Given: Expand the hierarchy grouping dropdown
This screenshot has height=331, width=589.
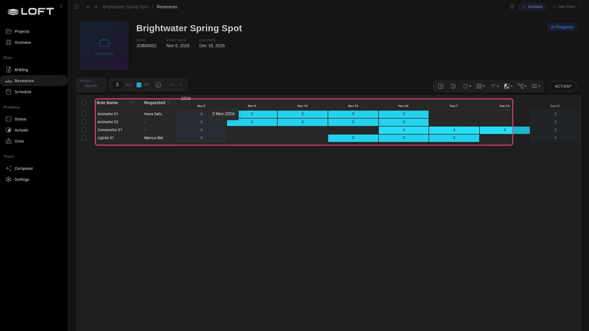Looking at the screenshot, I should [522, 86].
